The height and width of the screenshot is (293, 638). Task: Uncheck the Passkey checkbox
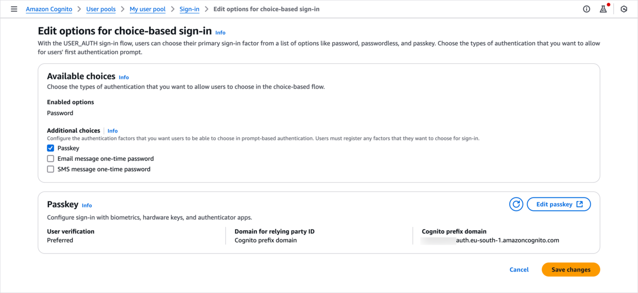pyautogui.click(x=51, y=148)
